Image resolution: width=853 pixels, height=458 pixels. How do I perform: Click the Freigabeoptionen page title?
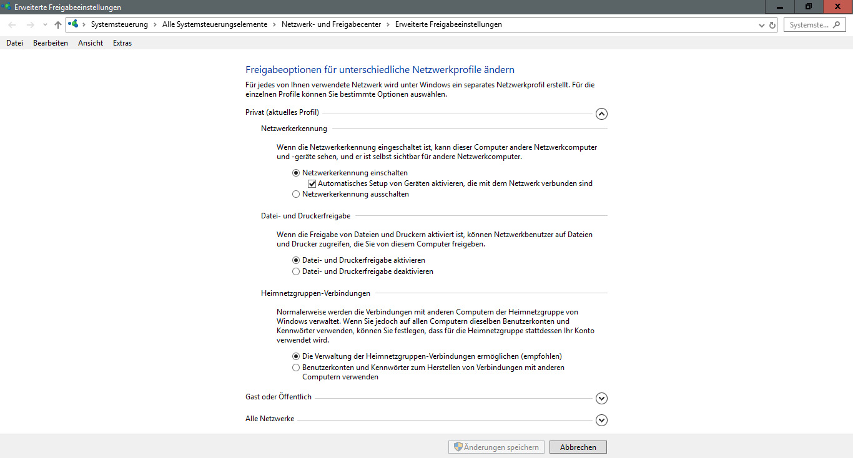click(380, 70)
